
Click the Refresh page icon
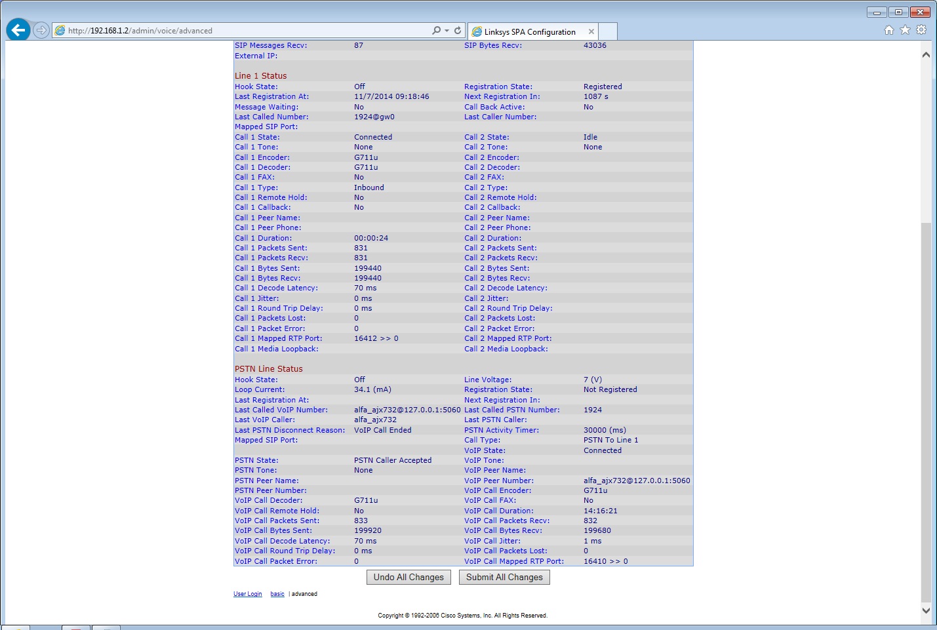(x=458, y=30)
